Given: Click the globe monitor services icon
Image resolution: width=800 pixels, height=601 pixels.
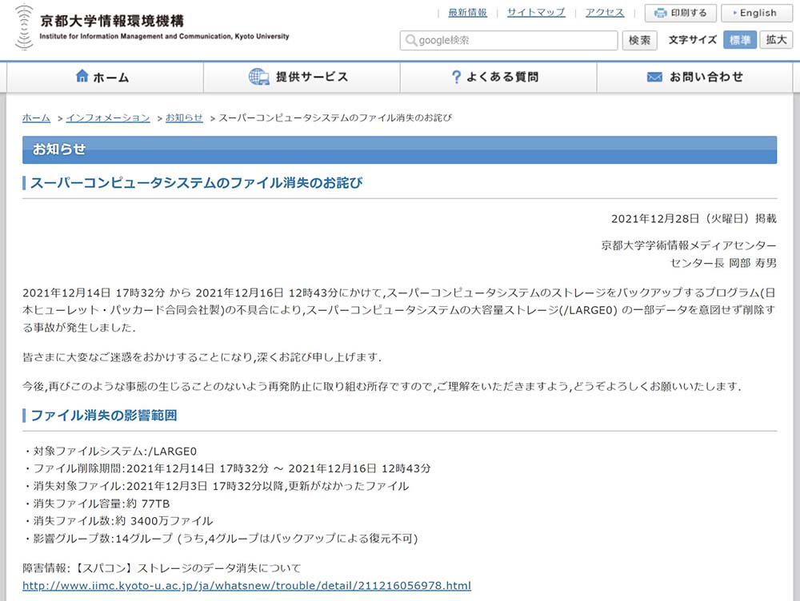Looking at the screenshot, I should click(x=258, y=77).
